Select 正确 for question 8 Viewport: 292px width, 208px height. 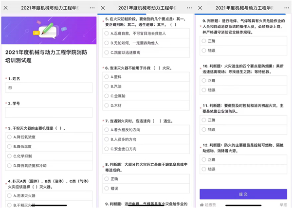click(x=107, y=179)
